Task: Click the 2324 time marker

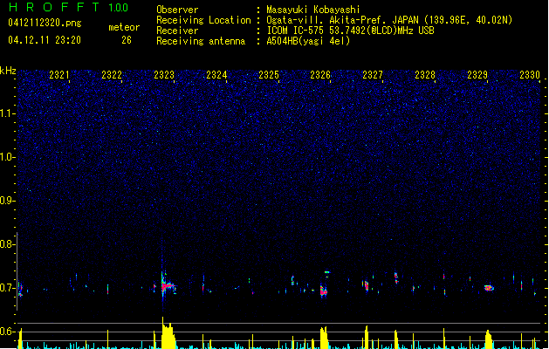Action: click(216, 75)
